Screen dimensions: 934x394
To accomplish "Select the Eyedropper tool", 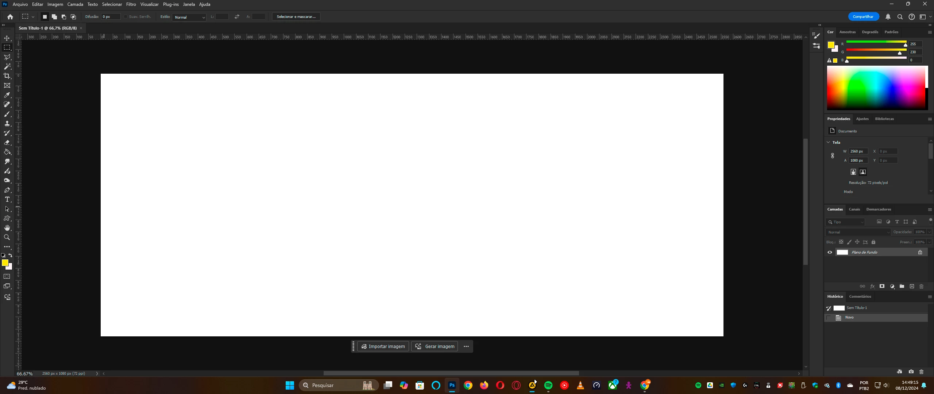I will 7,95.
